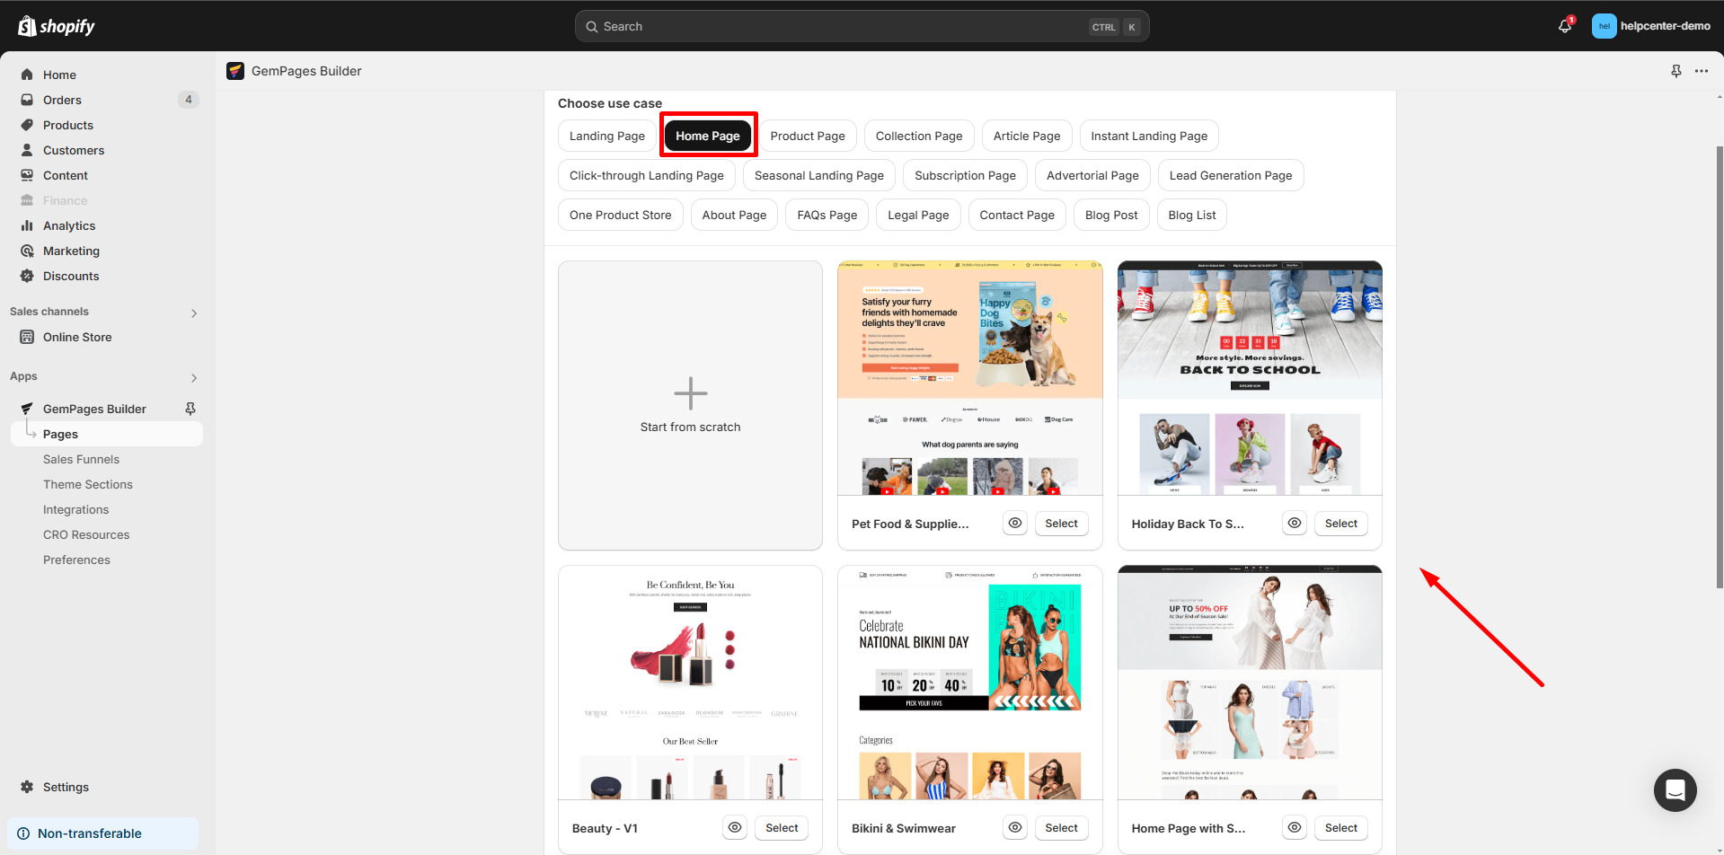The height and width of the screenshot is (855, 1724).
Task: Unpin GemPages Builder from sidebar
Action: 190,409
